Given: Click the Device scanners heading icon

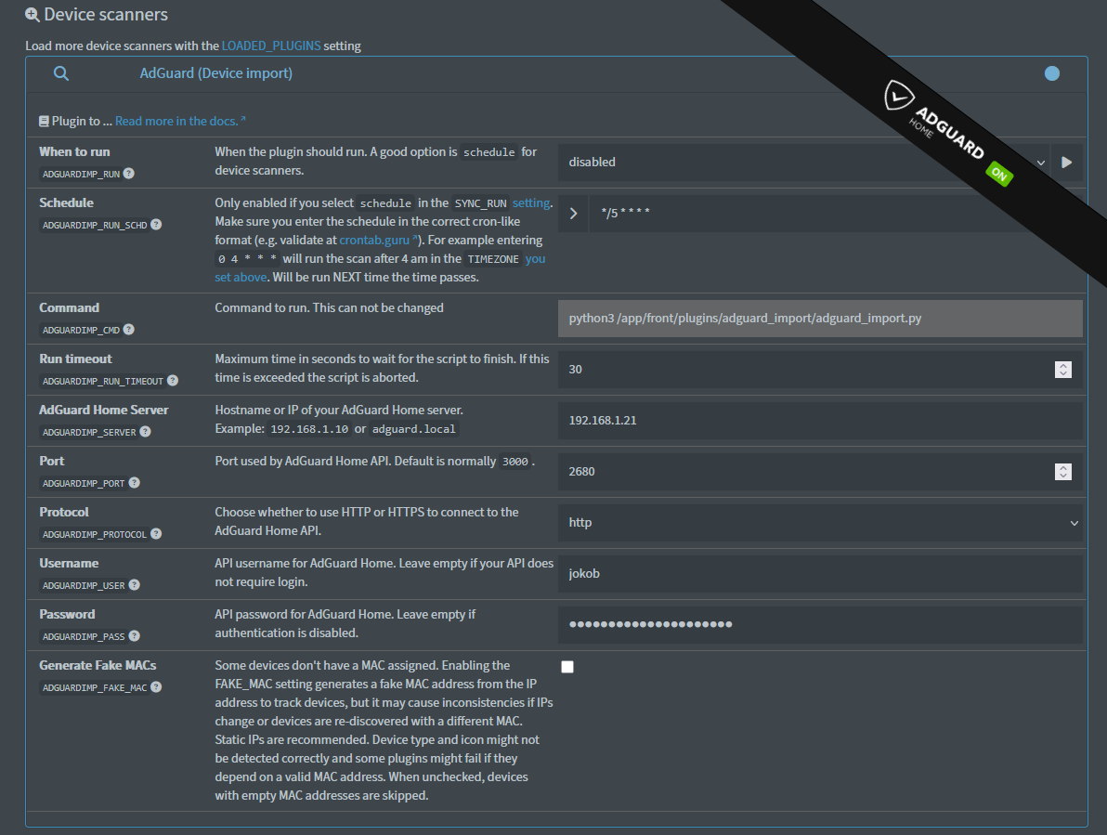Looking at the screenshot, I should [32, 14].
